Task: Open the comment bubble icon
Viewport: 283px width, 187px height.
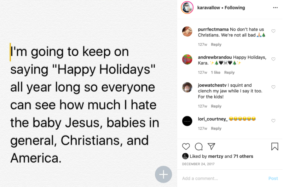Action: [198, 147]
